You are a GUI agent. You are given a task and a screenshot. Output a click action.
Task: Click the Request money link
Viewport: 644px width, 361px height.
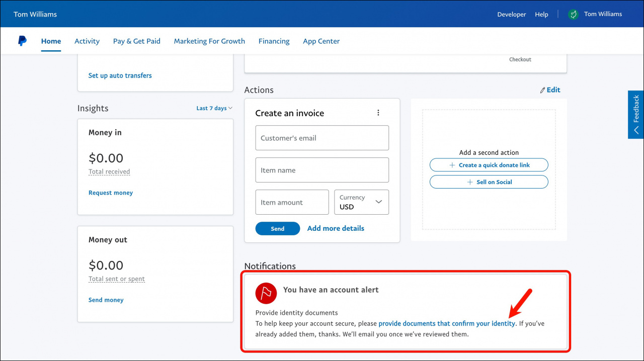(111, 193)
